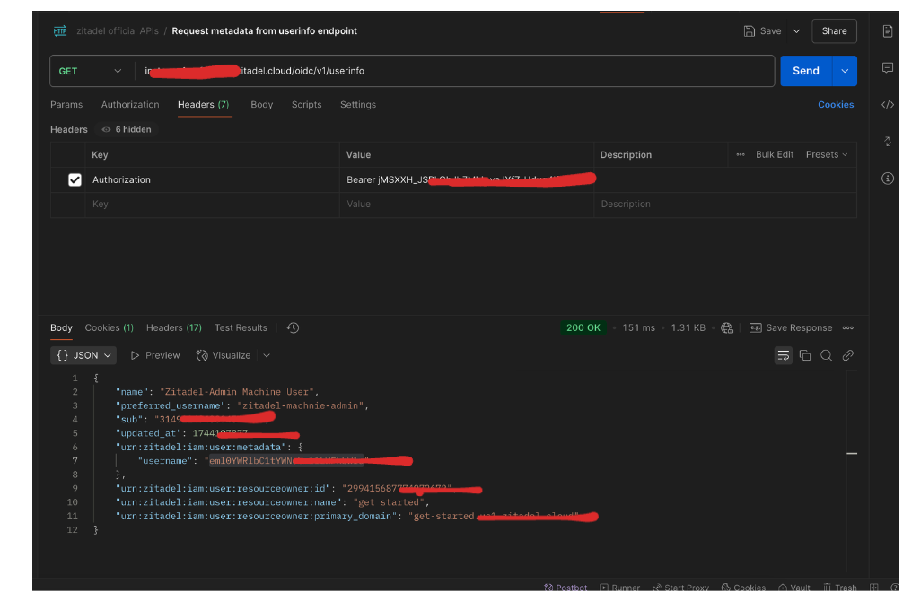
Task: Open the comments icon in right sidebar
Action: point(888,68)
